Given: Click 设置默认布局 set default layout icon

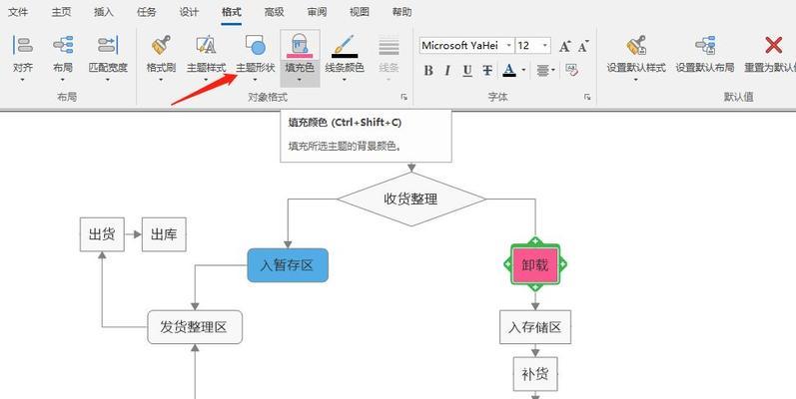Looking at the screenshot, I should coord(705,45).
